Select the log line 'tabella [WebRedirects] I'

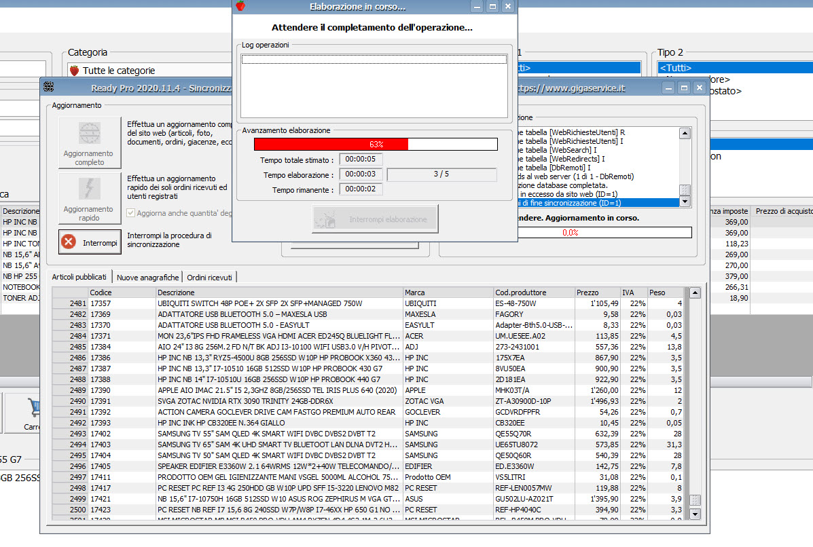(x=598, y=159)
